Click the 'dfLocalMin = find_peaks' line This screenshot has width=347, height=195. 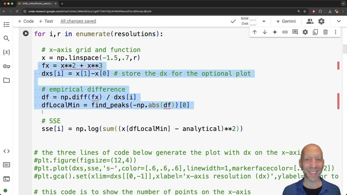pos(115,105)
